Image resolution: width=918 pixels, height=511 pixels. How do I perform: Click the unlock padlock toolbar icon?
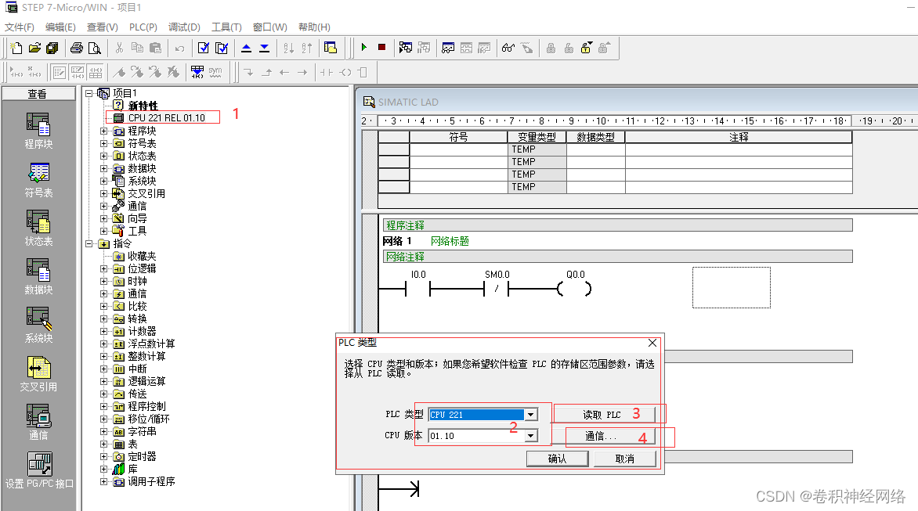[586, 48]
